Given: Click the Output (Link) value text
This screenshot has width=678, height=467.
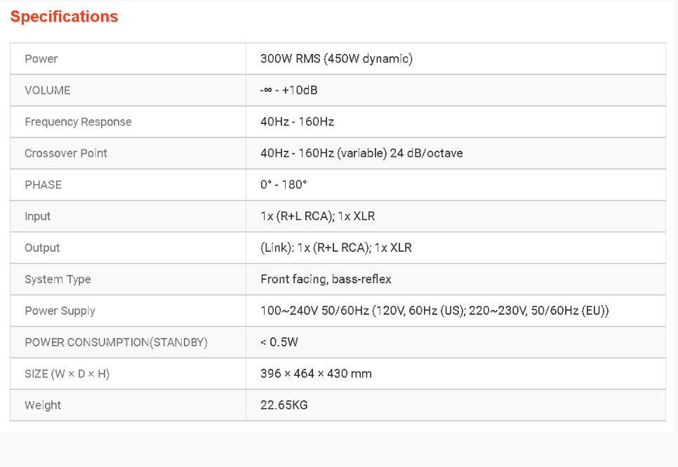Looking at the screenshot, I should [x=335, y=248].
